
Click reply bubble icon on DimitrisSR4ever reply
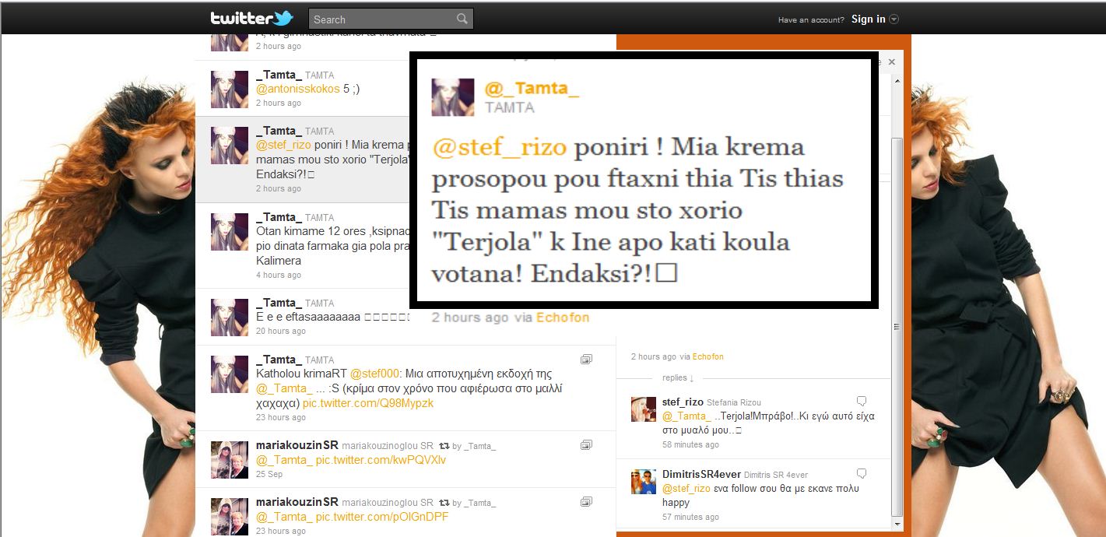862,474
